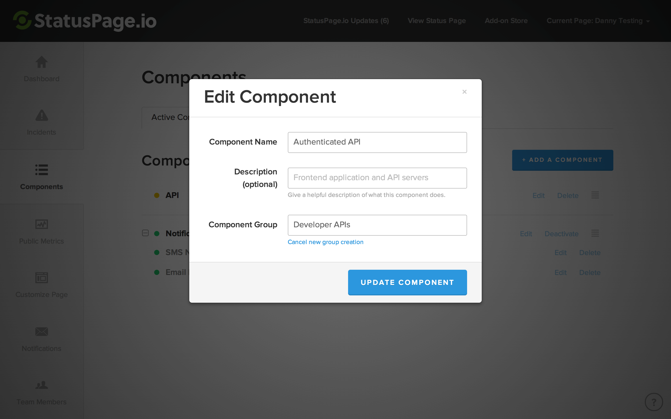Click Edit in the SMS row
Viewport: 671px width, 419px height.
point(560,253)
